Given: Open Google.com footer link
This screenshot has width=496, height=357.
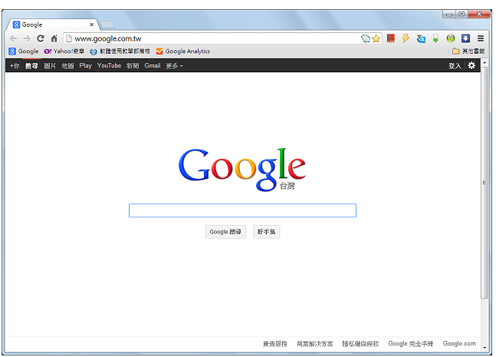Looking at the screenshot, I should 459,344.
